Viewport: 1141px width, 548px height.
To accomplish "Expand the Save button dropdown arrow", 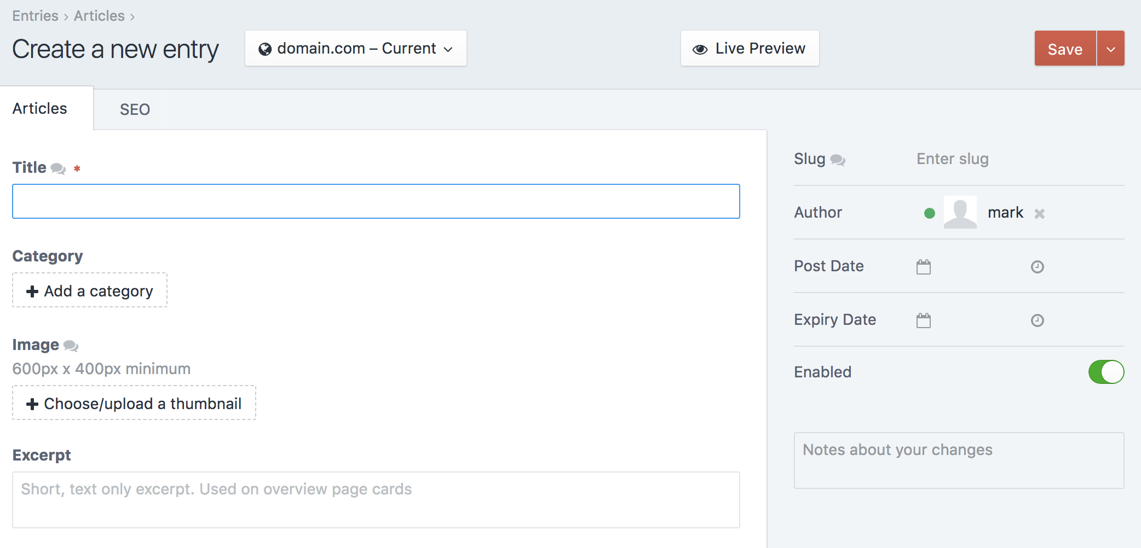I will pos(1110,48).
